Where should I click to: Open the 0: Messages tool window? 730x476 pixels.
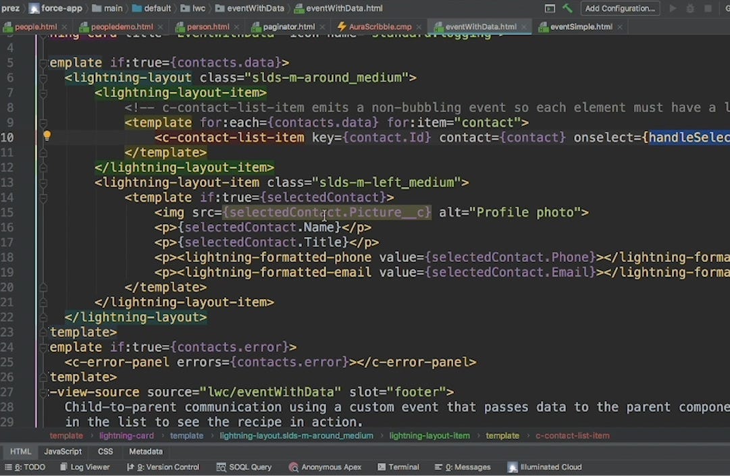(463, 467)
